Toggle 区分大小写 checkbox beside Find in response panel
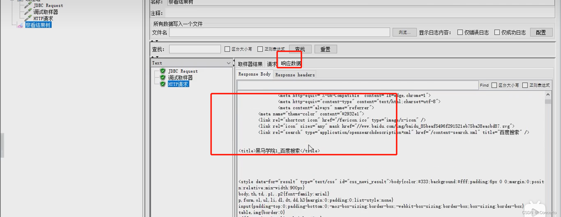The image size is (561, 217). pos(494,85)
